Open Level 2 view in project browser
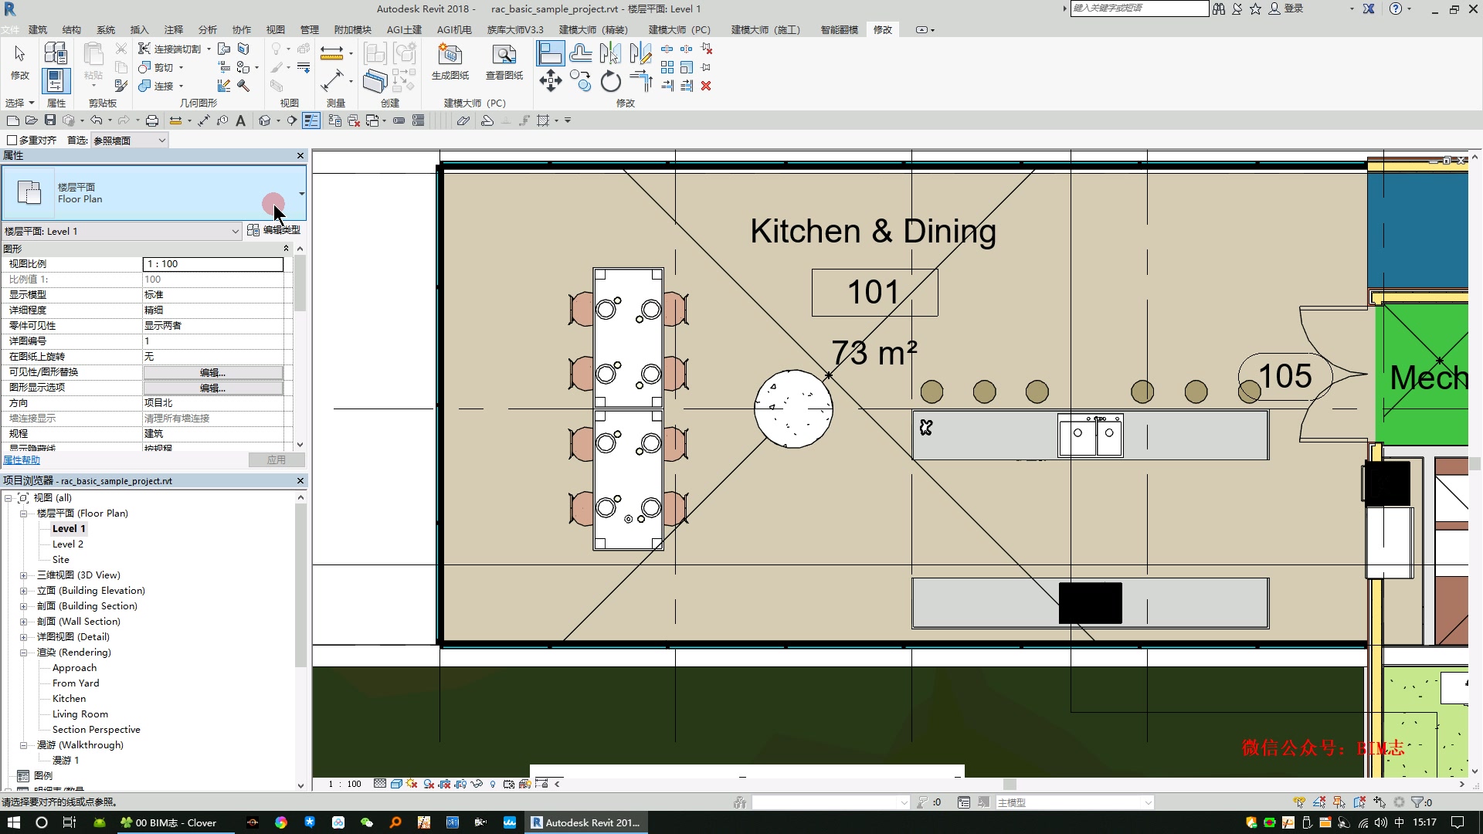 pyautogui.click(x=68, y=544)
